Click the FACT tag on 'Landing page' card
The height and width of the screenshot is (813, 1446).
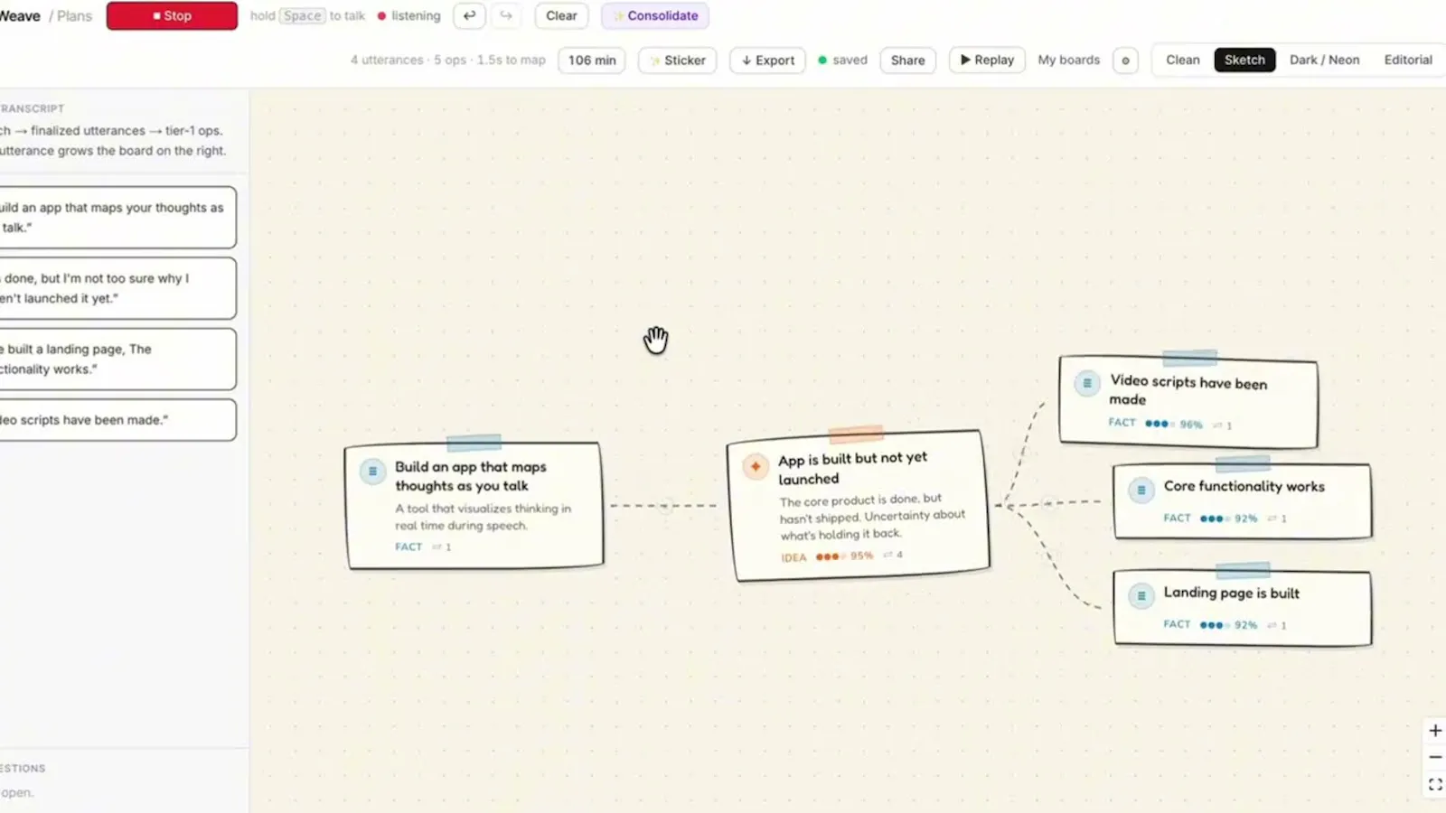point(1177,624)
